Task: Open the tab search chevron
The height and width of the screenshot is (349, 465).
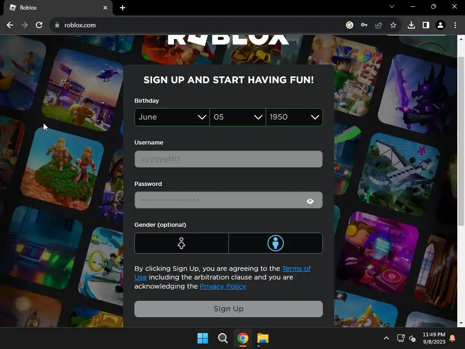Action: pos(392,6)
